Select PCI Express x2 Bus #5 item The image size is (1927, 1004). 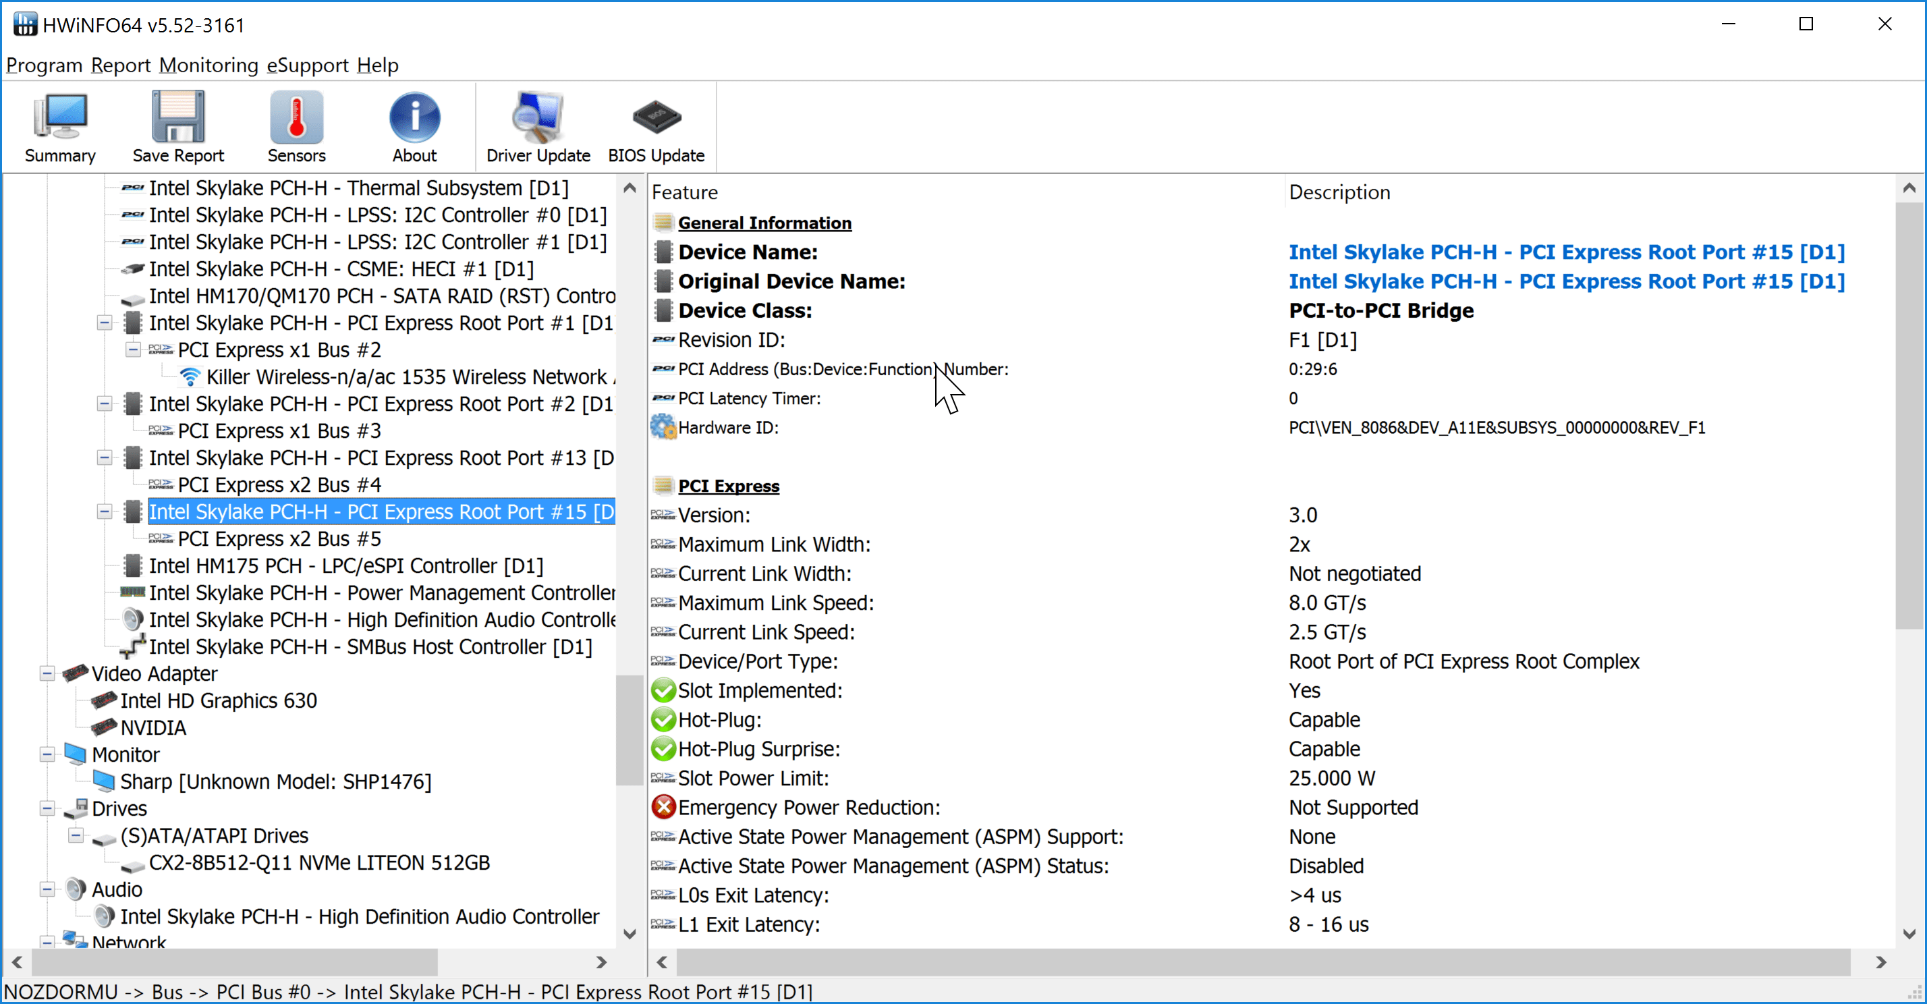(x=279, y=538)
